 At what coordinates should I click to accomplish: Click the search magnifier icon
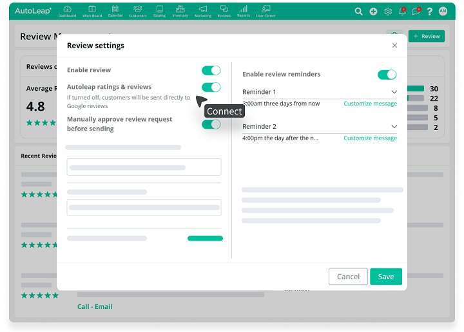pyautogui.click(x=359, y=12)
